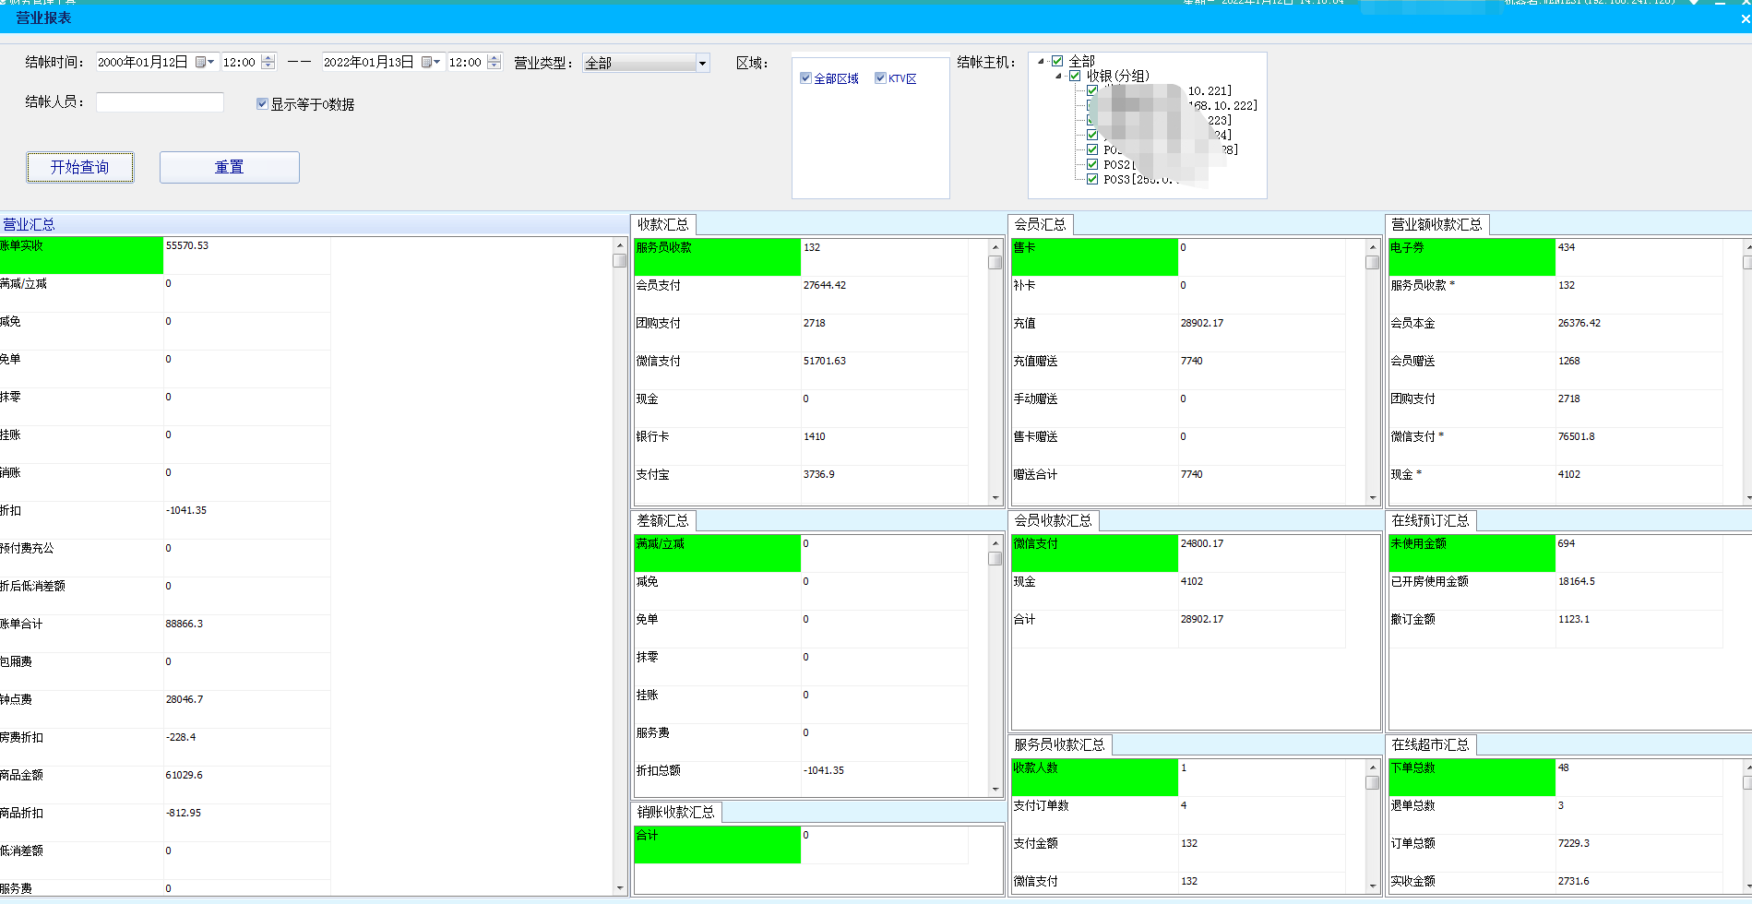The height and width of the screenshot is (904, 1752).
Task: Click the 差额汇总 scrollbar down arrow
Action: [x=995, y=790]
